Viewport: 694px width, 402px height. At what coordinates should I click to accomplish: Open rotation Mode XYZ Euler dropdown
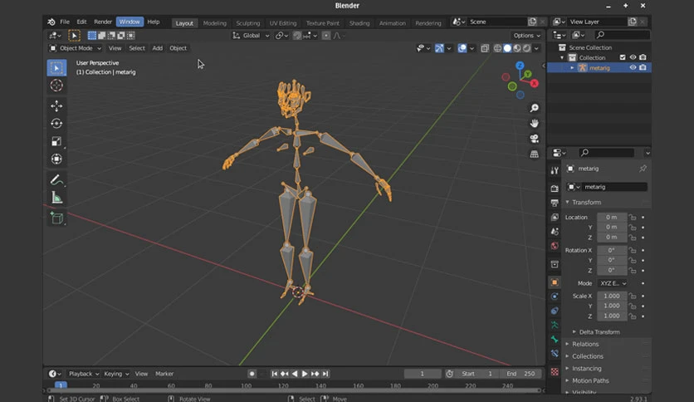(613, 283)
